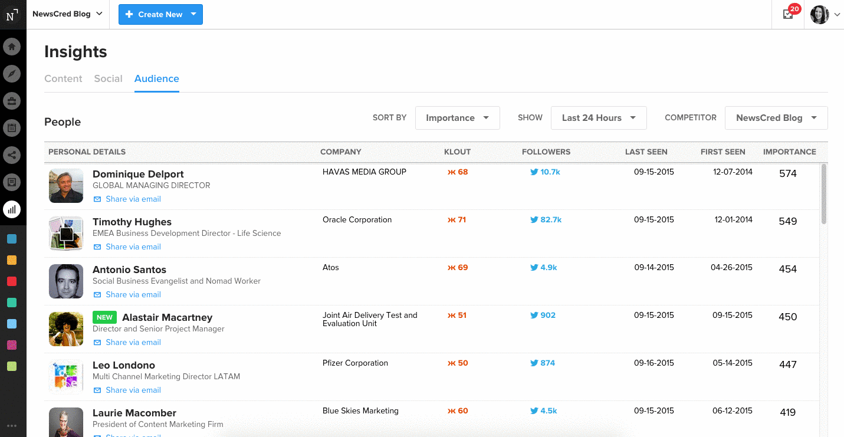Viewport: 844px width, 437px height.
Task: Click the orange square sidebar swatch
Action: pyautogui.click(x=12, y=260)
